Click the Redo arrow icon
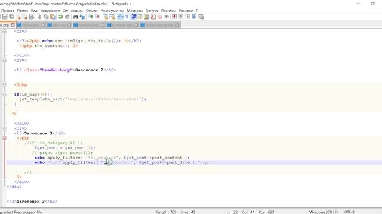 [x=67, y=17]
